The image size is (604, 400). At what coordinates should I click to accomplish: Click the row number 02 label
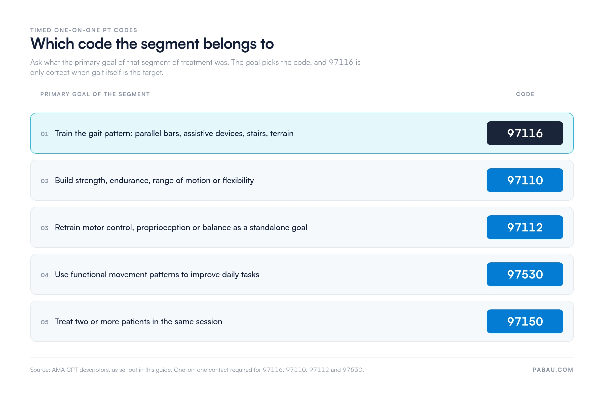(x=45, y=181)
